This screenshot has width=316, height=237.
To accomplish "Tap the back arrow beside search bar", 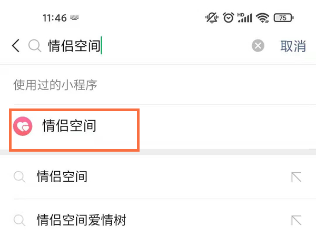I will pos(16,46).
